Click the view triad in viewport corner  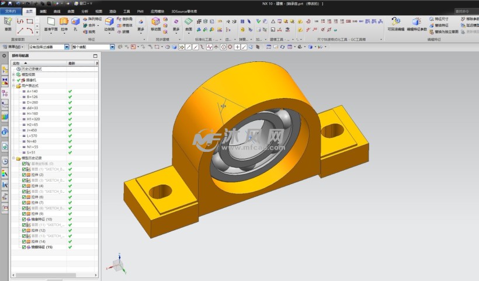[118, 264]
